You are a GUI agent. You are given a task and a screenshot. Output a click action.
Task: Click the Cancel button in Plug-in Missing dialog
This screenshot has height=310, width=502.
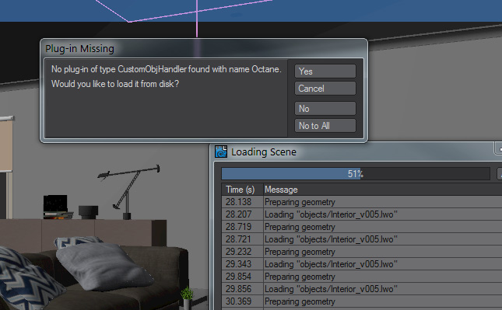325,89
